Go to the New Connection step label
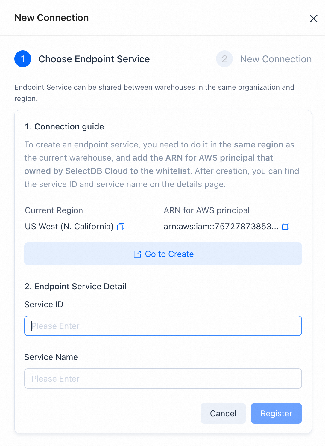325x446 pixels. (x=276, y=59)
